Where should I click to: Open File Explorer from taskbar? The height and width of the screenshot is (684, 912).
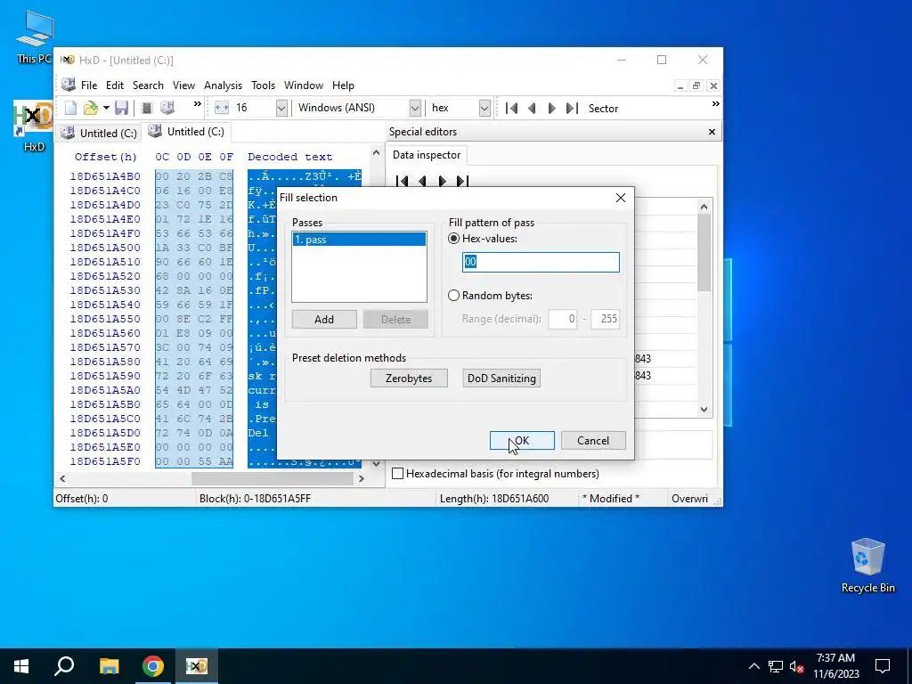(109, 666)
